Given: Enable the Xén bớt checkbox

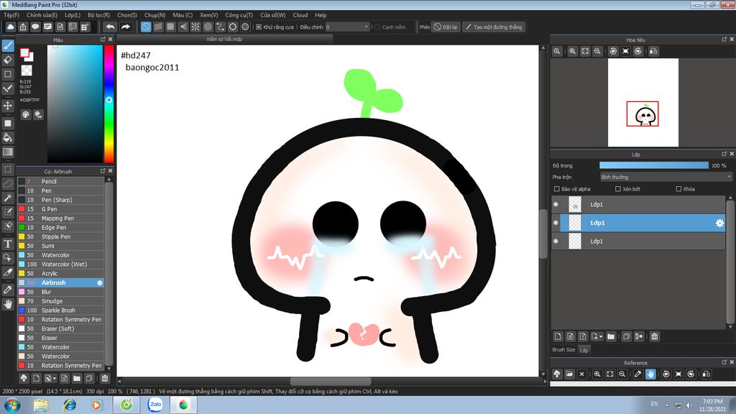Looking at the screenshot, I should click(x=617, y=189).
